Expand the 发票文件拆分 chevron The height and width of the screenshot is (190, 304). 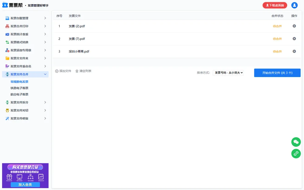pyautogui.click(x=45, y=103)
